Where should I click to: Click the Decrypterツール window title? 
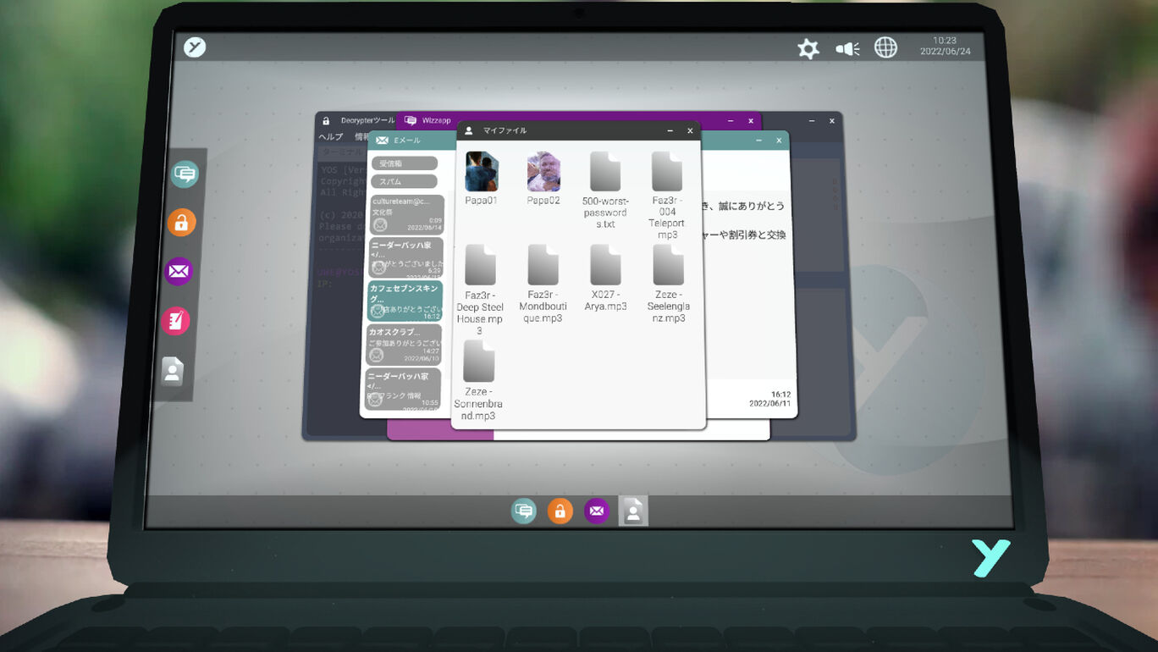[367, 121]
